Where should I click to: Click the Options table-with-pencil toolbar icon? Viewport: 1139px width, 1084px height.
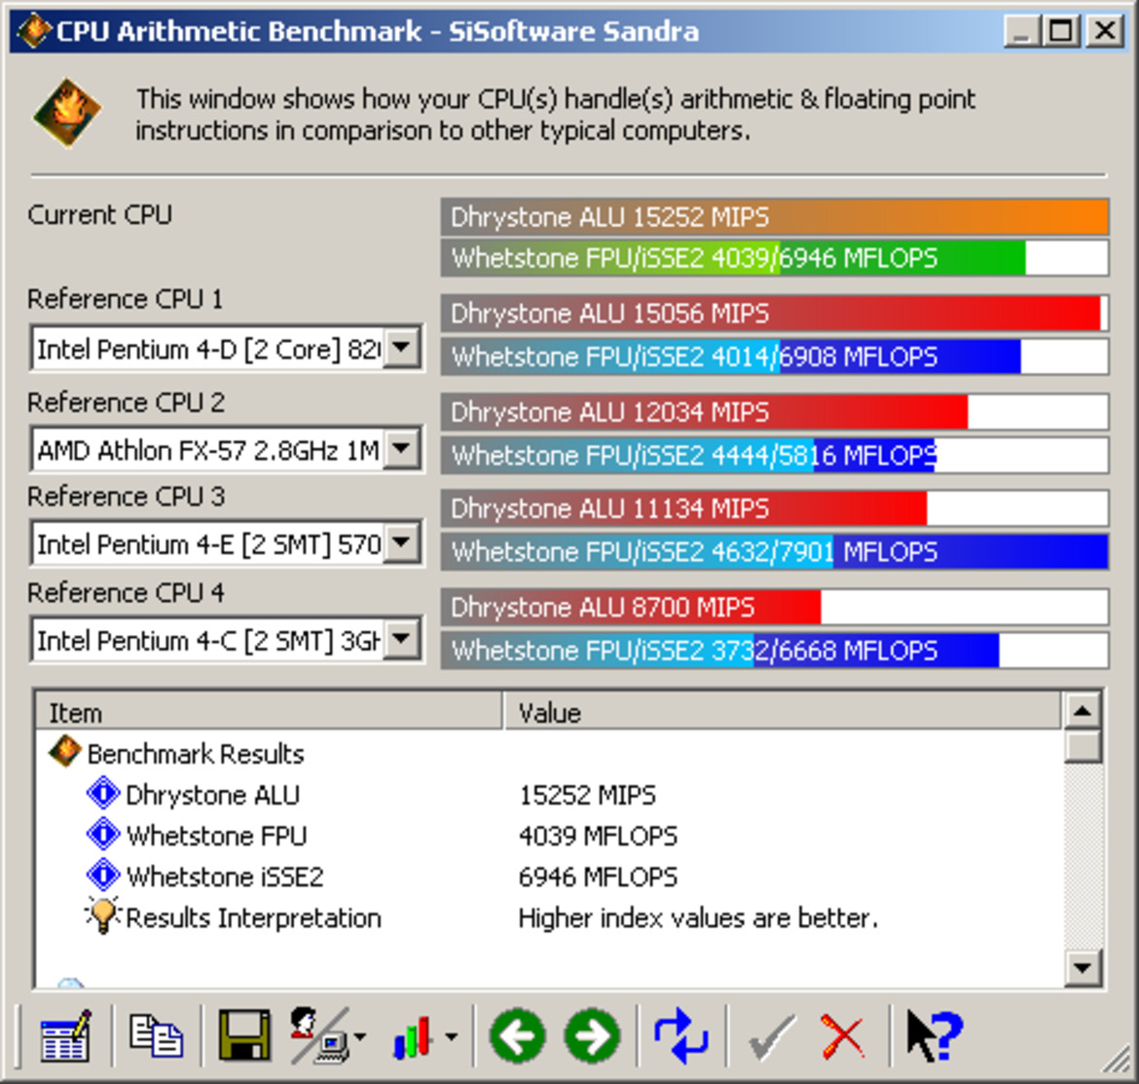(x=66, y=1036)
